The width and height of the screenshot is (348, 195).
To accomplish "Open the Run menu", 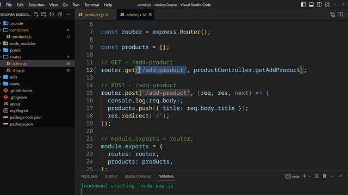I will tap(76, 5).
